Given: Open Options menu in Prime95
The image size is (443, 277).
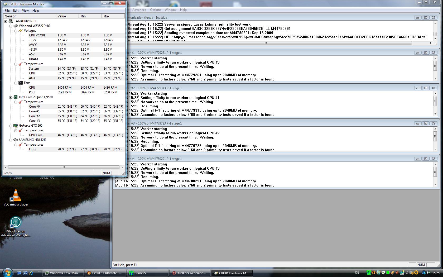Looking at the screenshot, I should [x=156, y=10].
